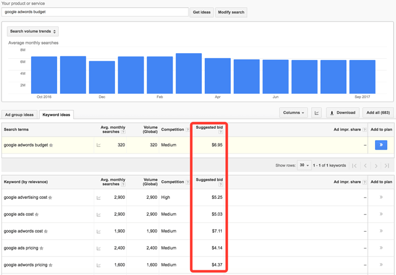The height and width of the screenshot is (275, 396).
Task: Open help for Competition in Search terms table
Action: pos(187,130)
